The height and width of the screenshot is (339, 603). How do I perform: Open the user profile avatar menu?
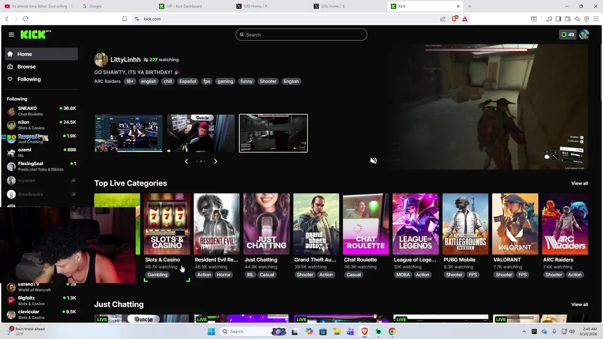click(x=584, y=34)
